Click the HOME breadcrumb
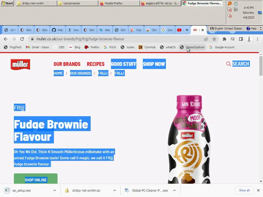Image resolution: width=263 pixels, height=197 pixels. [x=58, y=73]
